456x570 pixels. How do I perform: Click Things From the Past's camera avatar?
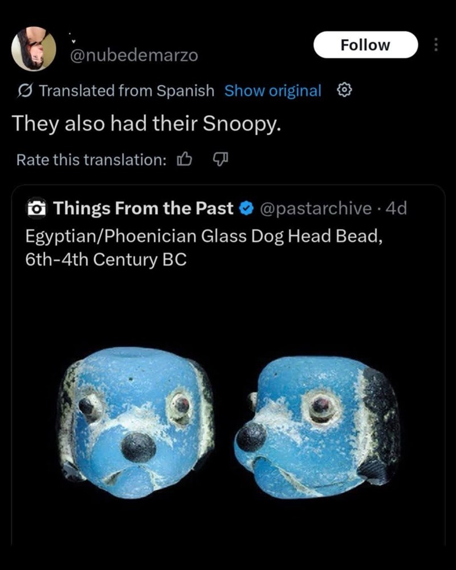coord(36,208)
